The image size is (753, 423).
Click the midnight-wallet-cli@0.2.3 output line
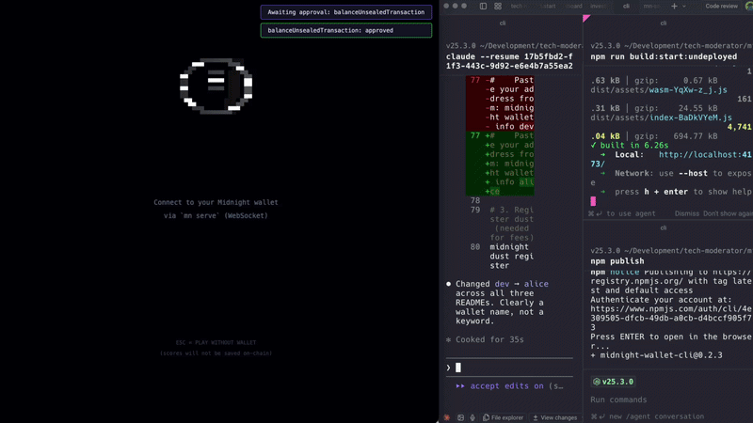coord(656,355)
